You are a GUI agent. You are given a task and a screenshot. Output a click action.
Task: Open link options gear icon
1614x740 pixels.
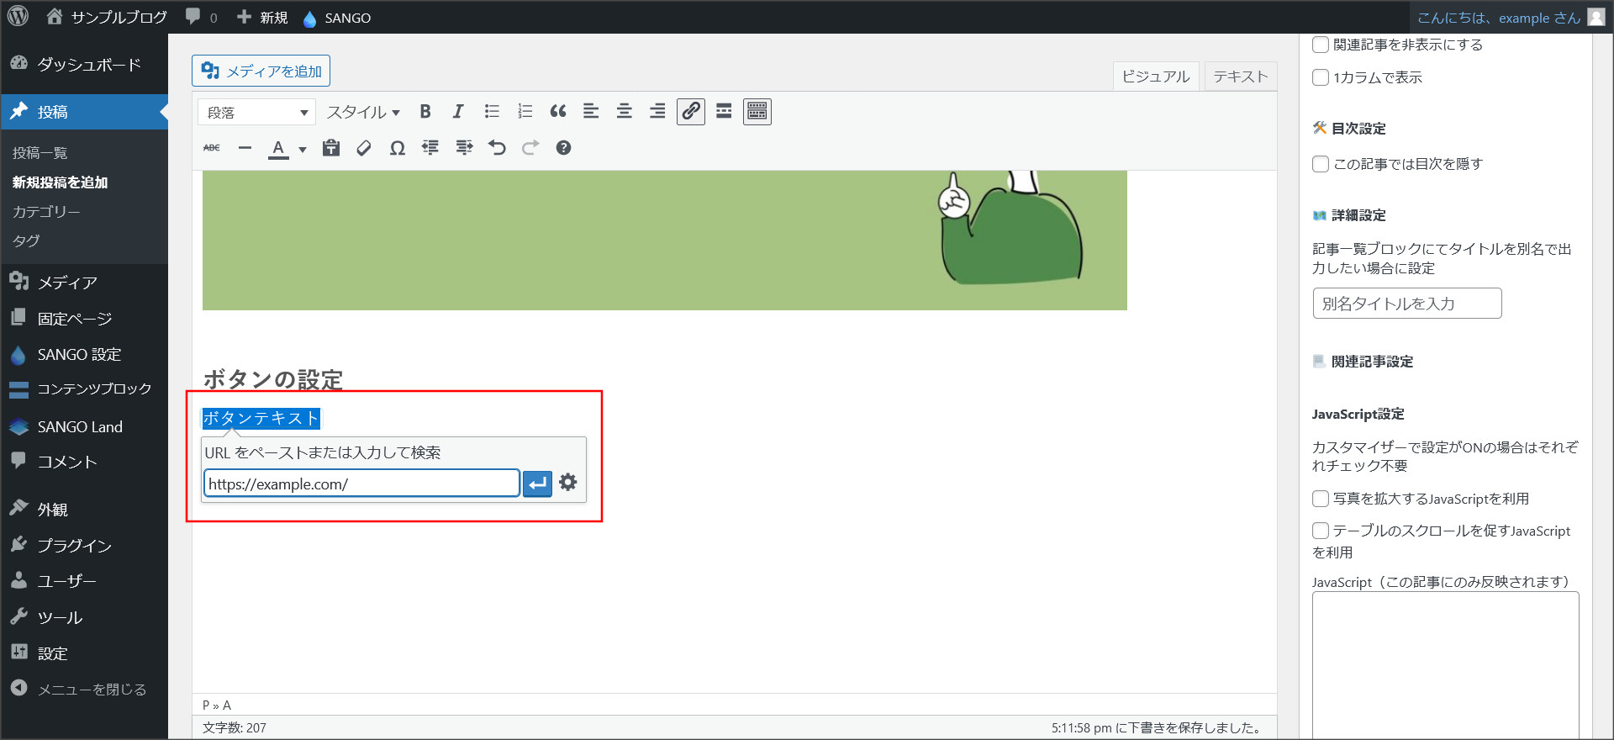point(568,483)
